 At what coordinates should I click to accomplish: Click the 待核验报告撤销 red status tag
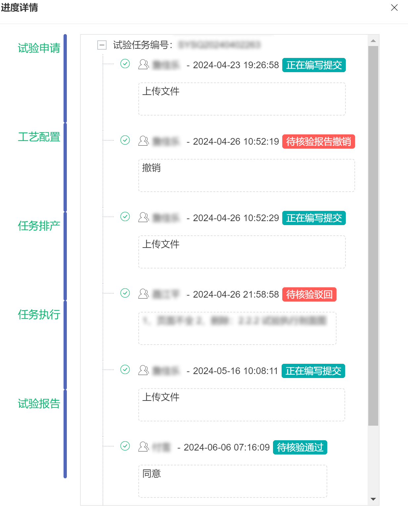tap(319, 142)
